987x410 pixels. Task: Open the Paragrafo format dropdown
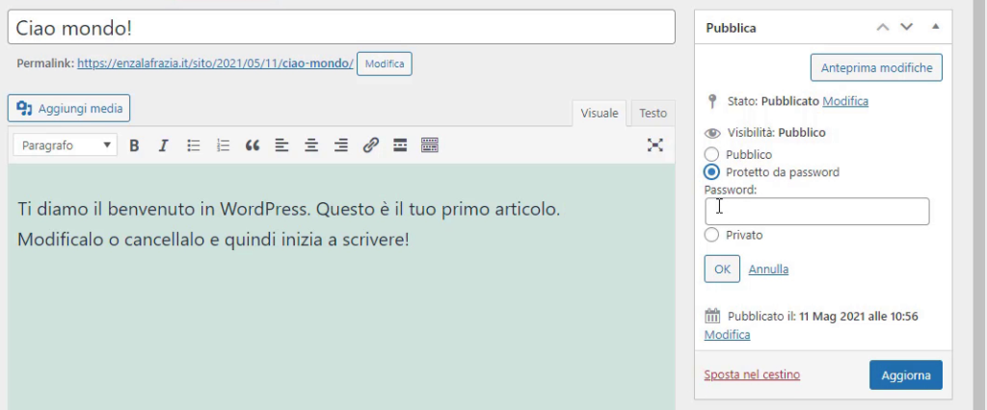coord(66,145)
